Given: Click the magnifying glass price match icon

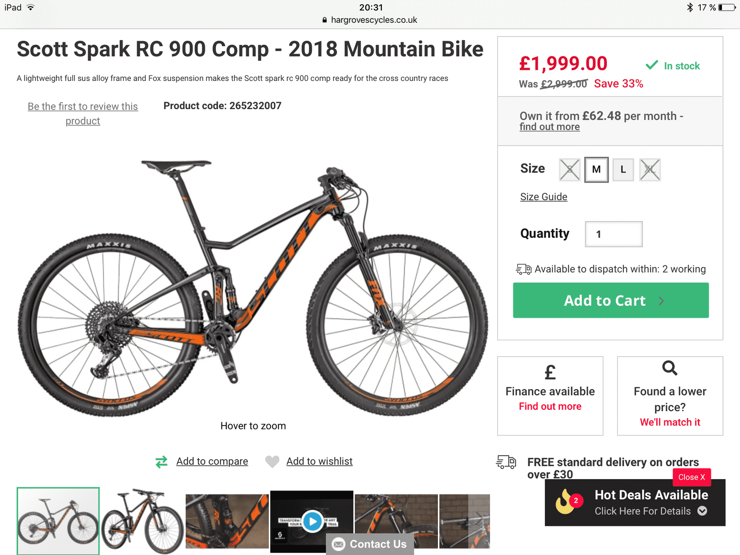Looking at the screenshot, I should coord(669,368).
